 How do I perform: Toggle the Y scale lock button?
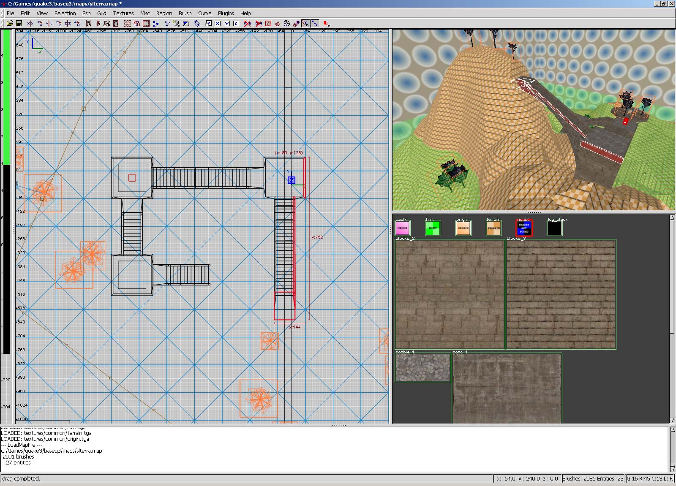227,24
